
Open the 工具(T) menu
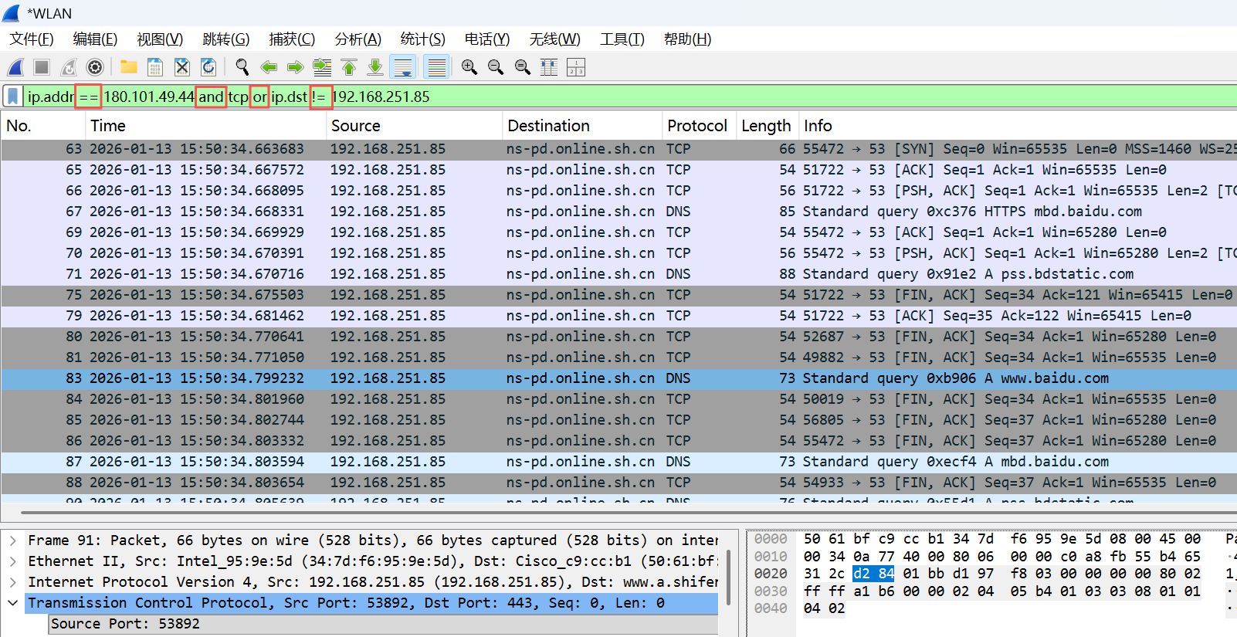click(622, 39)
